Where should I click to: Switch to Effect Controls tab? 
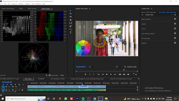point(32,9)
